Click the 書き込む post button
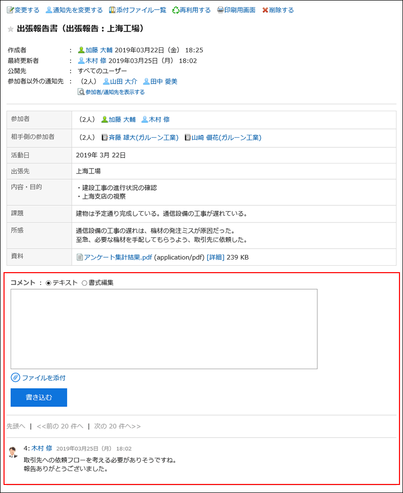Screen dimensions: 403x493 point(39,397)
